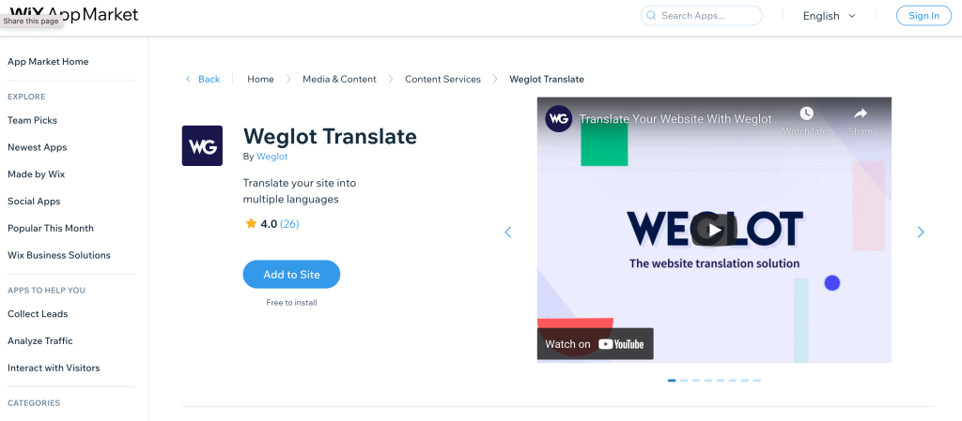Select Wix Business Solutions in sidebar
962x421 pixels.
tap(59, 254)
